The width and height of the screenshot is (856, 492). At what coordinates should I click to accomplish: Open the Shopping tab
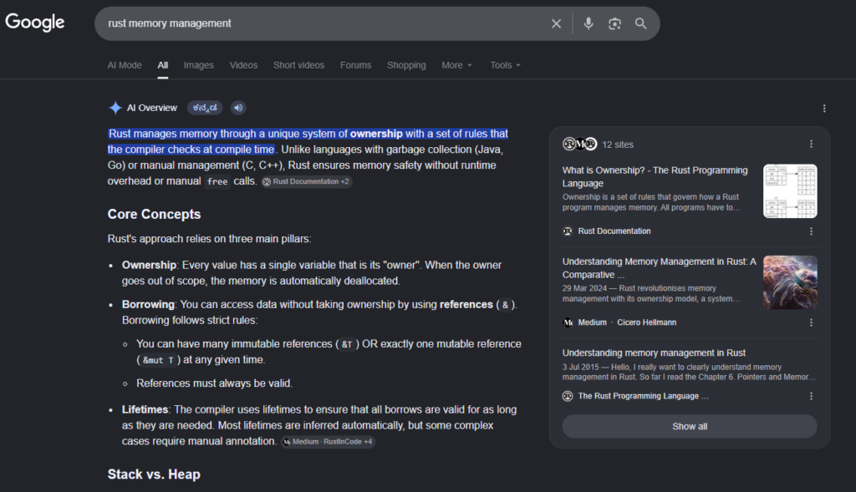click(x=406, y=65)
